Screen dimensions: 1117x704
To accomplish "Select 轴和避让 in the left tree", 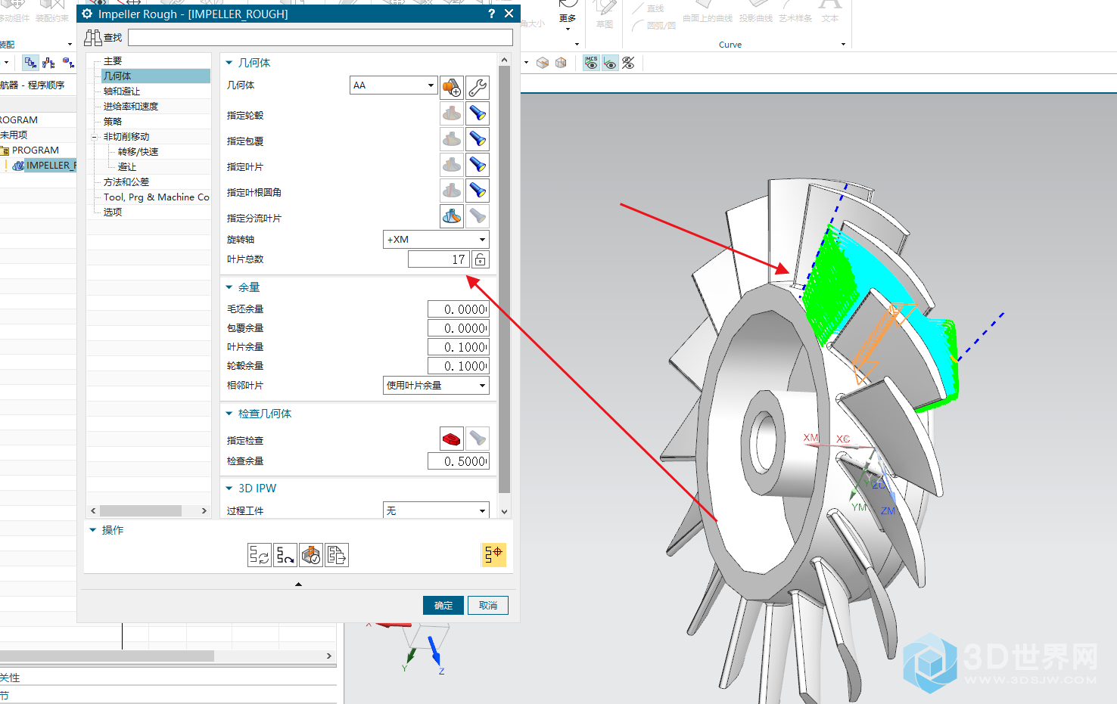I will pos(122,91).
